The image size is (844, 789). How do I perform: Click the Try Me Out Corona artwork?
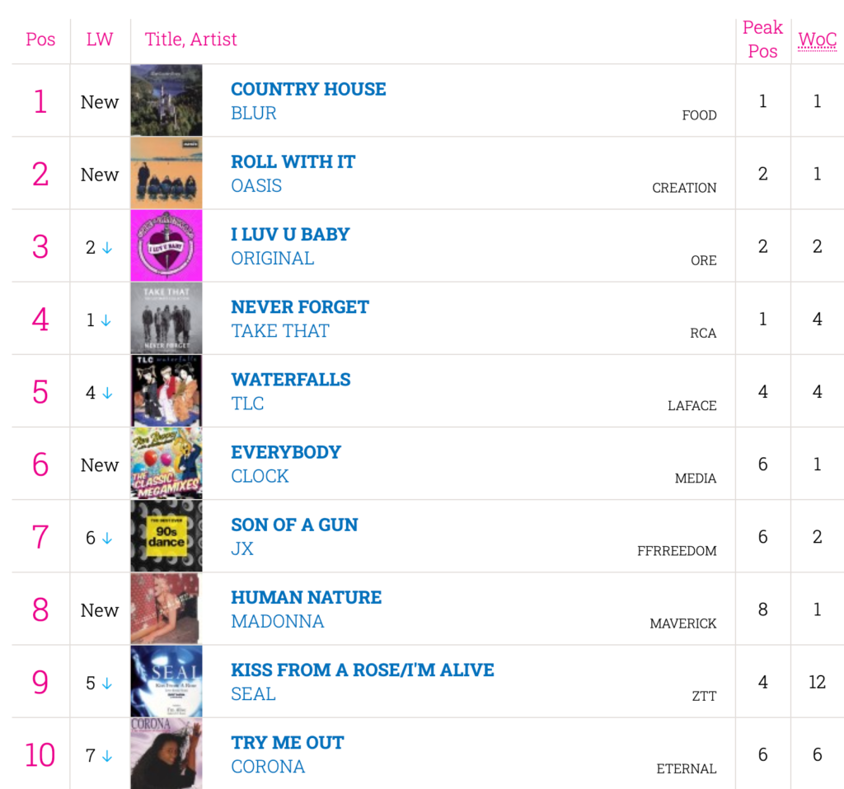[x=166, y=754]
